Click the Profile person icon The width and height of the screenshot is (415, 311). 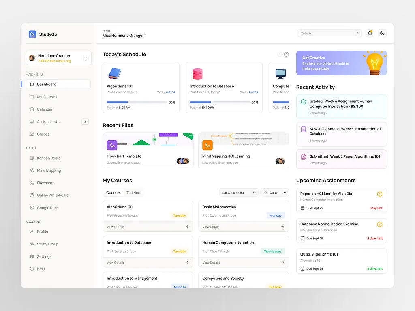(x=32, y=231)
